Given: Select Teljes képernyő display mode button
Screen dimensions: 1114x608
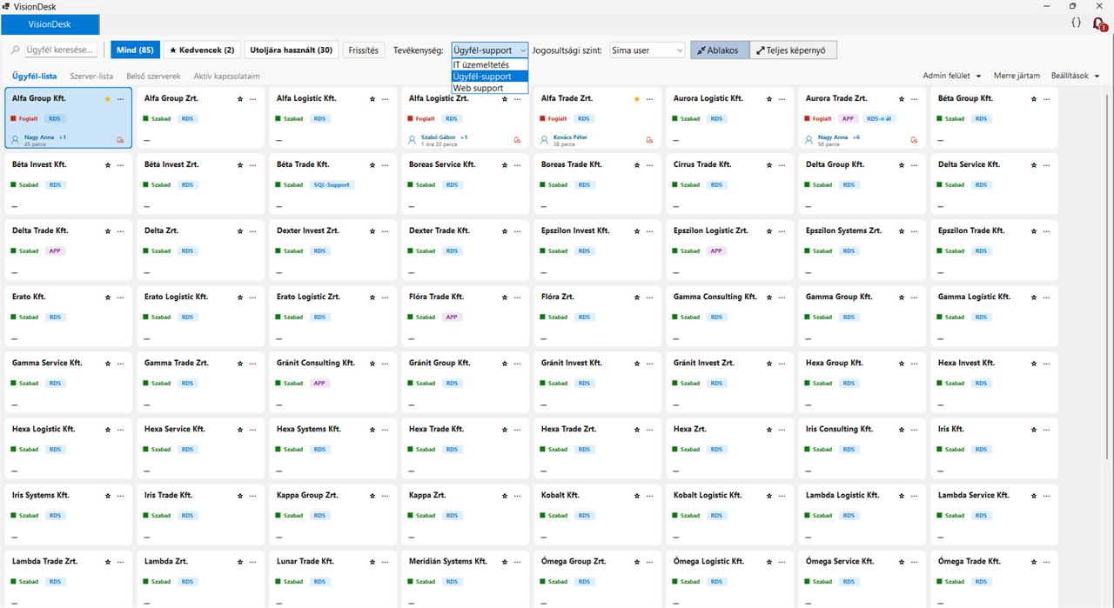Looking at the screenshot, I should coord(793,50).
